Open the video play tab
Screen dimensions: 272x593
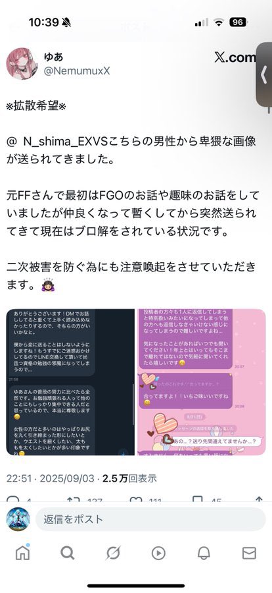[x=158, y=553]
